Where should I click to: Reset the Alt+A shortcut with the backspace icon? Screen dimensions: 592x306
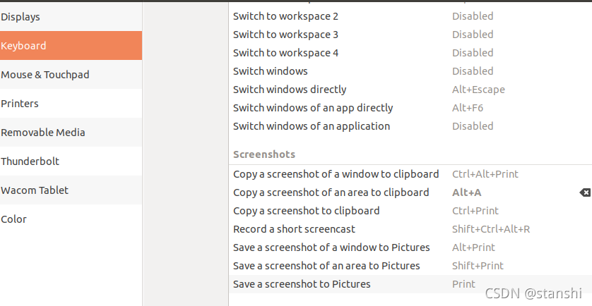(x=584, y=192)
